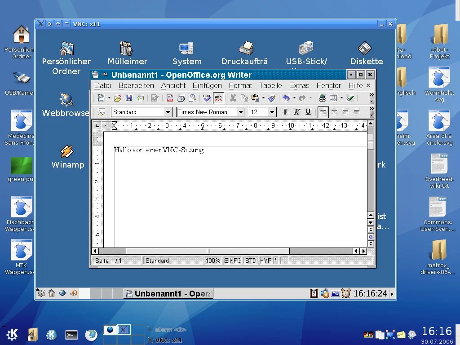The image size is (460, 345).
Task: Undo the last action
Action: (x=287, y=98)
